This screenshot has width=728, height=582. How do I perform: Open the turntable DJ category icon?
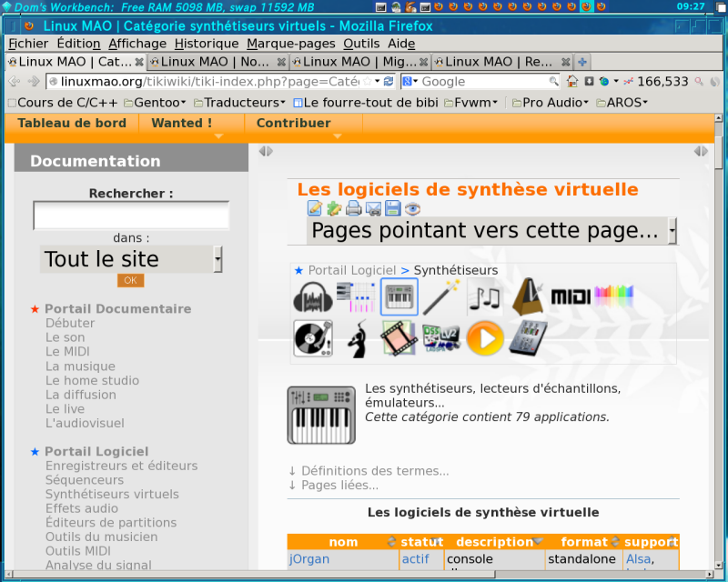pyautogui.click(x=313, y=338)
